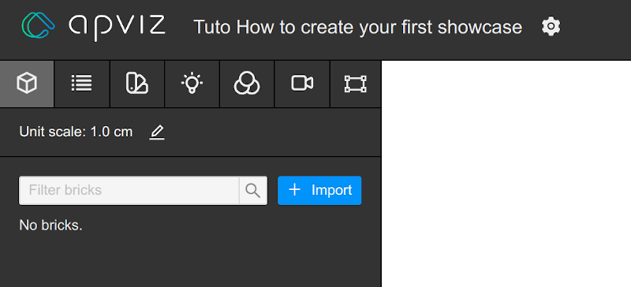Select the showcase title text
Screen dimensions: 631x287
pos(358,28)
